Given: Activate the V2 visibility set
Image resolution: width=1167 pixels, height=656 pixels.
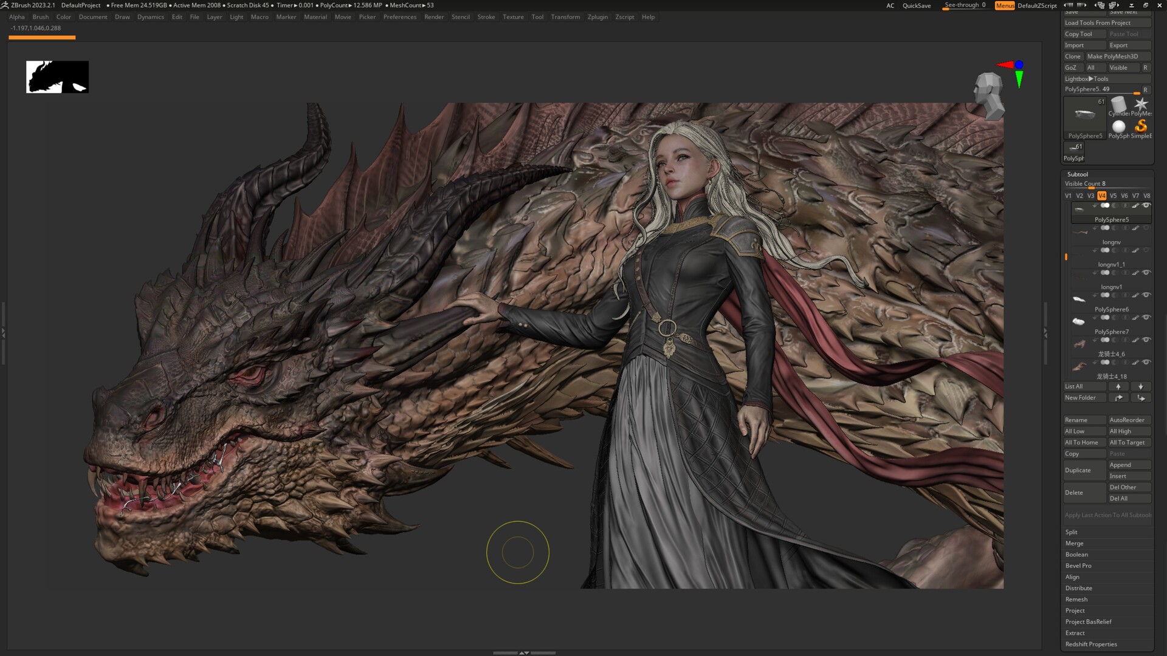Looking at the screenshot, I should click(1079, 196).
